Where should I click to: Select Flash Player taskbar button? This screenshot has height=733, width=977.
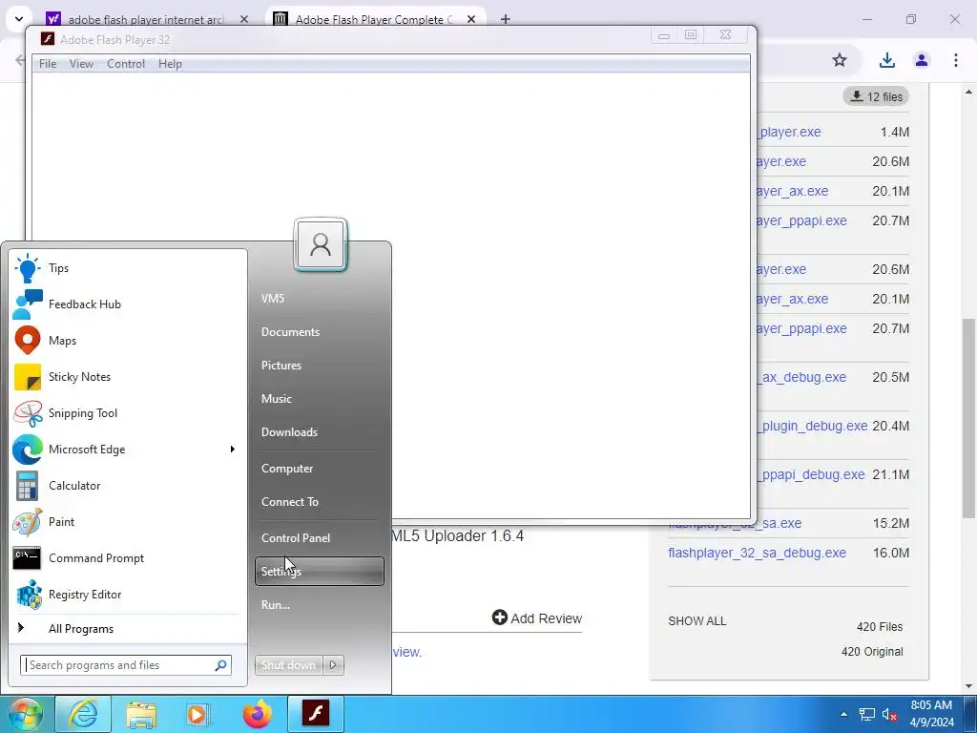[x=316, y=714]
